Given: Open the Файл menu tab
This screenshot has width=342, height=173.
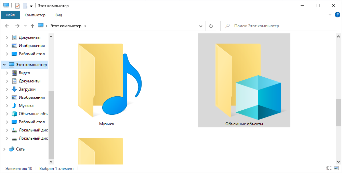Looking at the screenshot, I should (10, 15).
